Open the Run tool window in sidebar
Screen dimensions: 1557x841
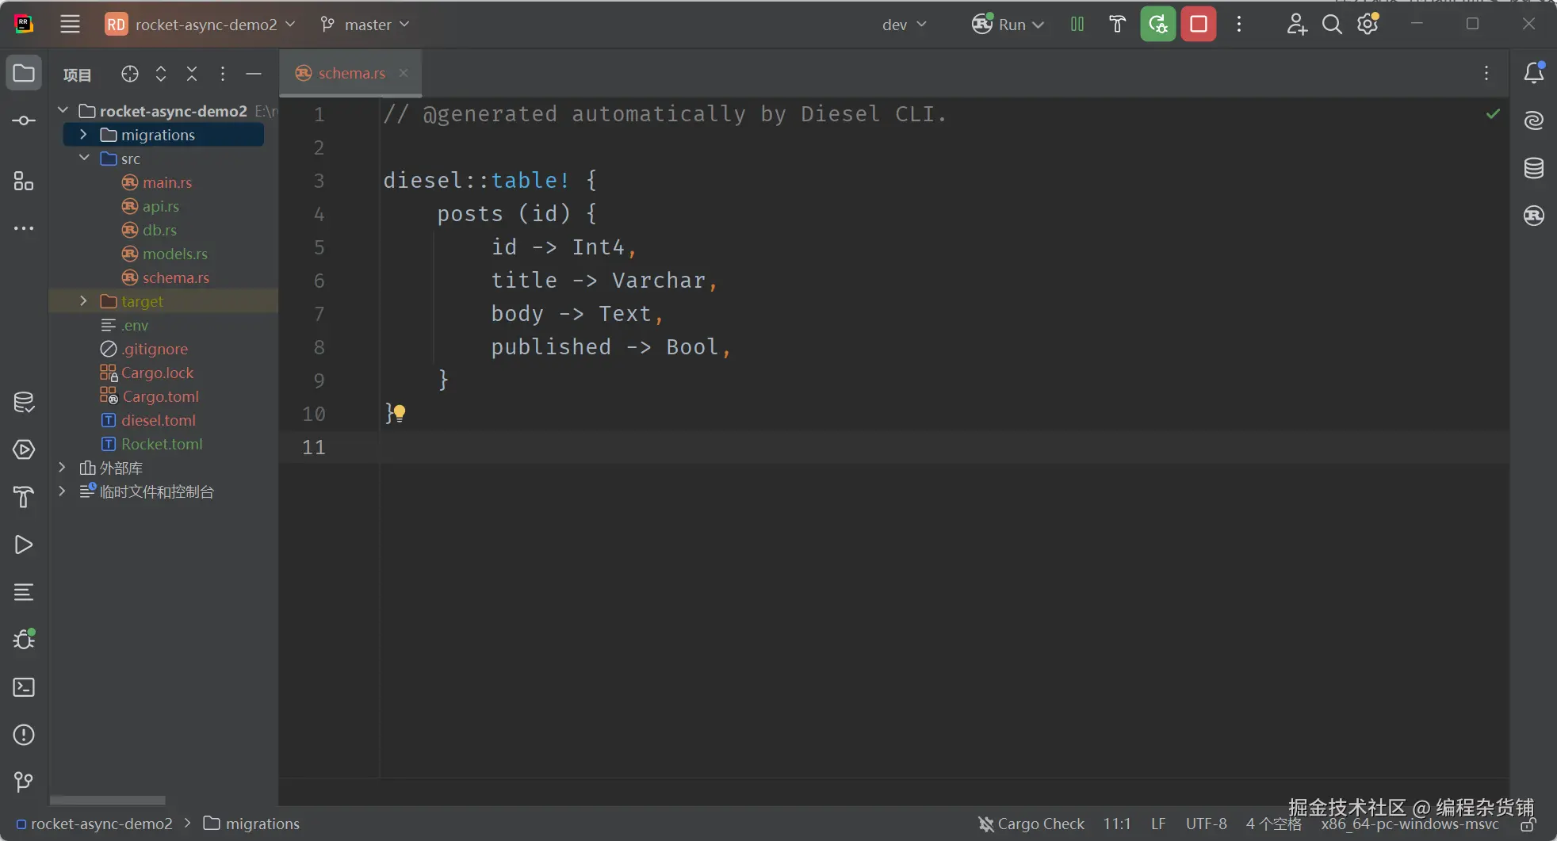point(24,545)
